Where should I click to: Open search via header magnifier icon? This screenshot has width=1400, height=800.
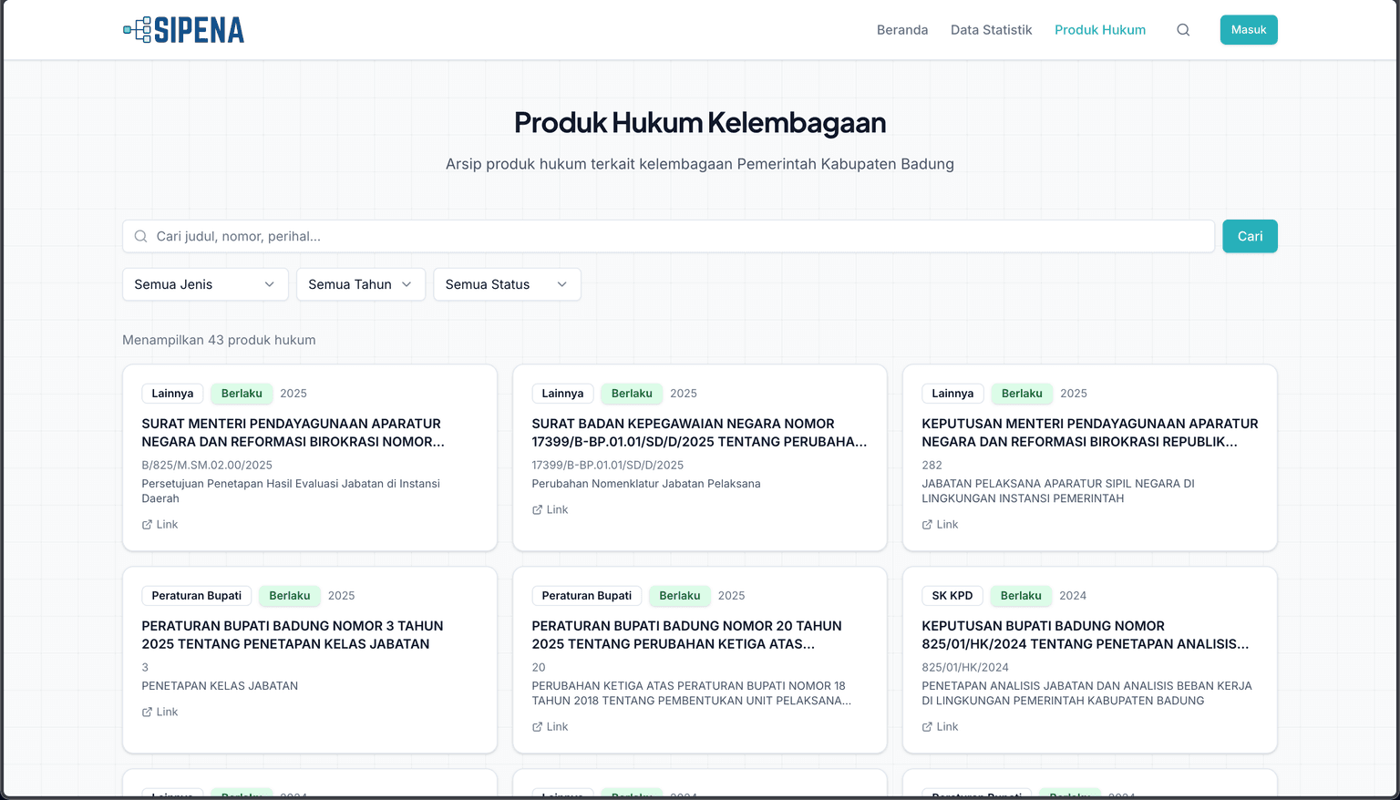tap(1183, 30)
